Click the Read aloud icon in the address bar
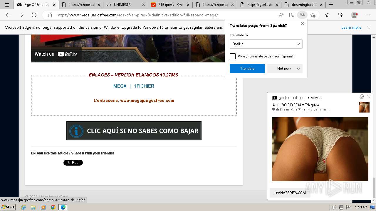This screenshot has width=376, height=211. [281, 15]
